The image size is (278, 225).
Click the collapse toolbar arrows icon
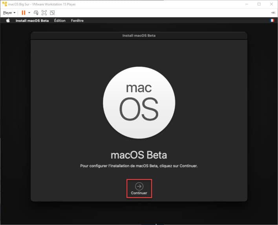273,13
